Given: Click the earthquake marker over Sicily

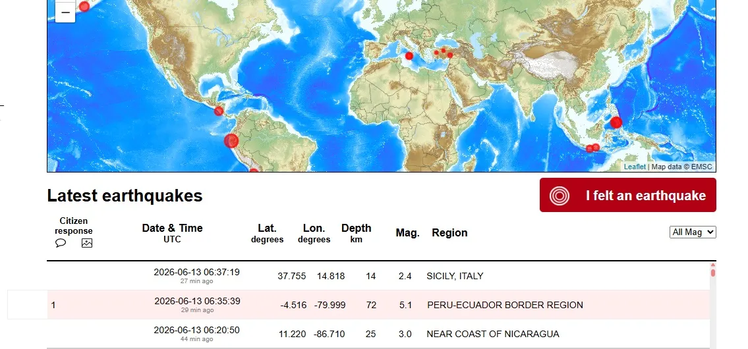Looking at the screenshot, I should pos(409,56).
